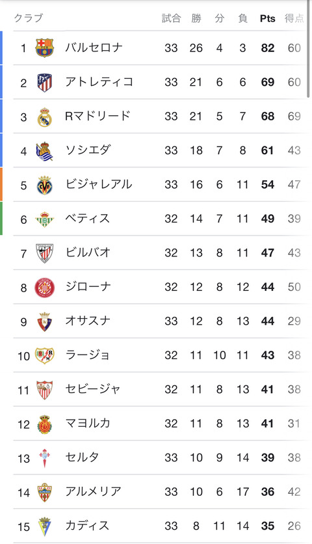The image size is (312, 544).
Task: Open the マヨルカ team name link
Action: point(88,423)
